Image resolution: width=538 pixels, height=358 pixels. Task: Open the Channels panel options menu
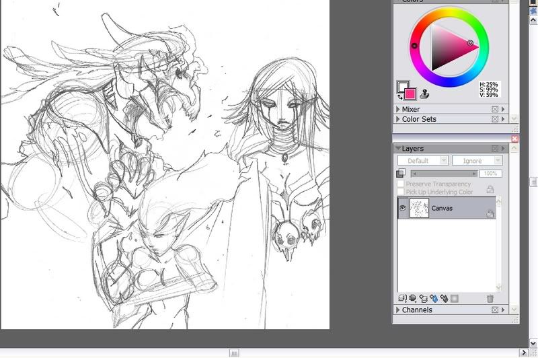[x=503, y=310]
